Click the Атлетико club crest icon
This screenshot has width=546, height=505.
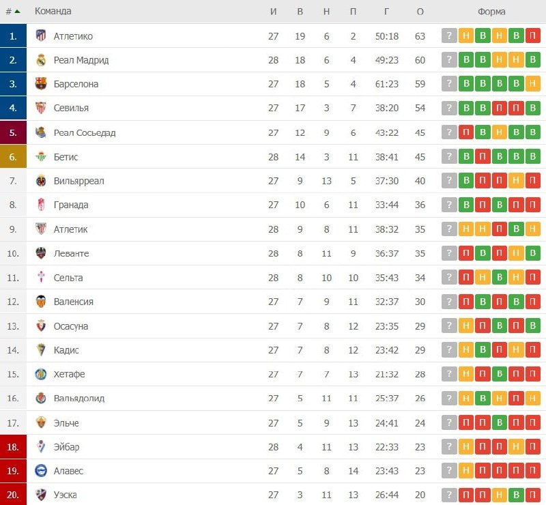pos(41,36)
